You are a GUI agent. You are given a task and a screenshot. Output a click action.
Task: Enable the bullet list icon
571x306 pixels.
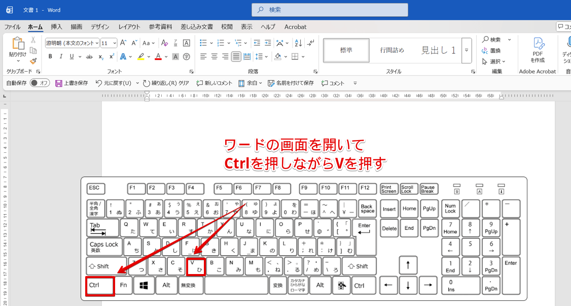coord(204,43)
